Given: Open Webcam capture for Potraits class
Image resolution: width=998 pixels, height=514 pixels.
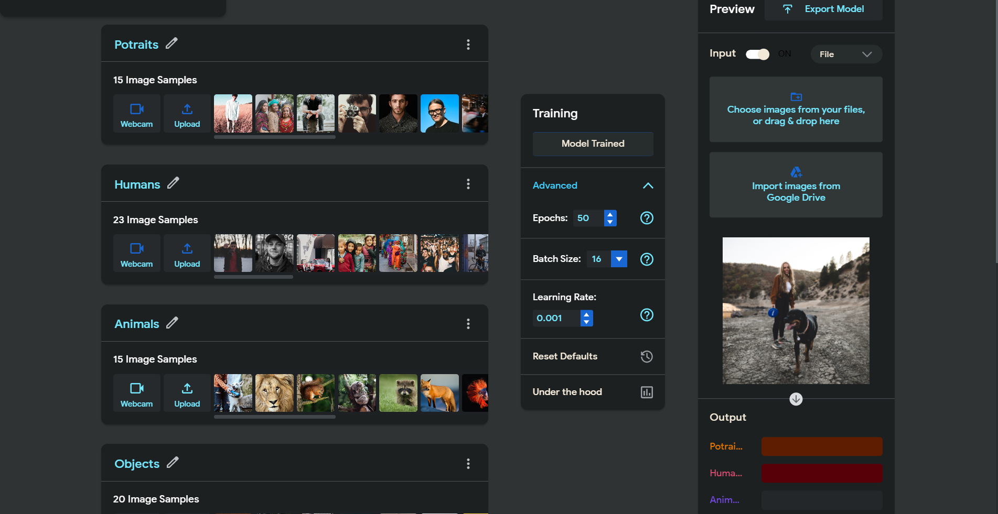Looking at the screenshot, I should click(137, 114).
